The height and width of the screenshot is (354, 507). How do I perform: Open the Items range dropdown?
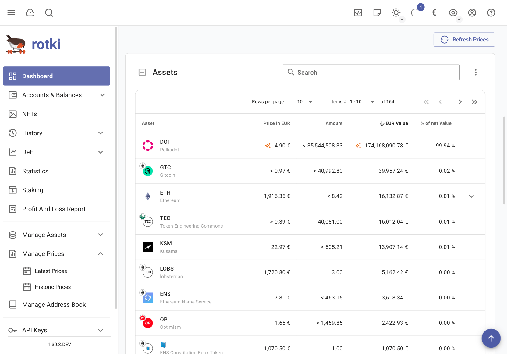[363, 102]
